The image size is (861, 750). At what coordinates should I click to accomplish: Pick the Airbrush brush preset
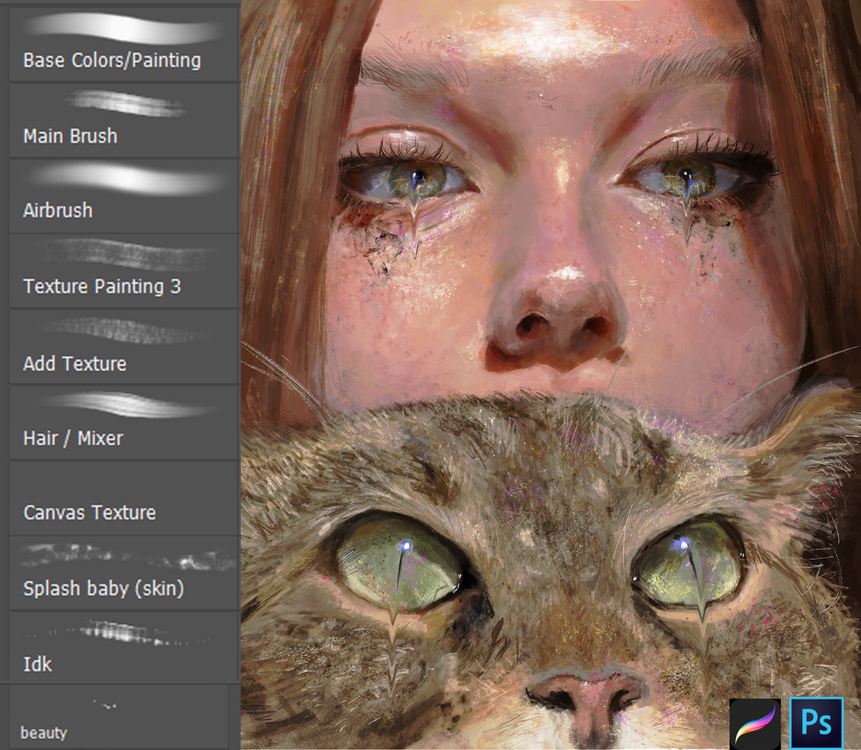point(123,196)
